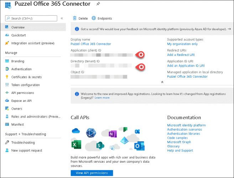
Task: Open Expose an API
Action: point(22,101)
